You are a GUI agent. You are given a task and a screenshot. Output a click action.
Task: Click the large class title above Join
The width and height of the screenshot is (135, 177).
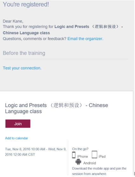click(x=56, y=108)
